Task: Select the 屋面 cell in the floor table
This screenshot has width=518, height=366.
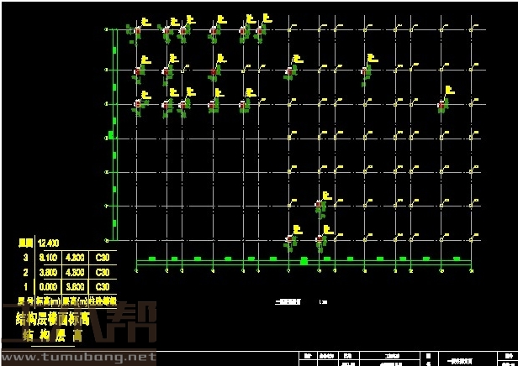Action: (x=26, y=243)
